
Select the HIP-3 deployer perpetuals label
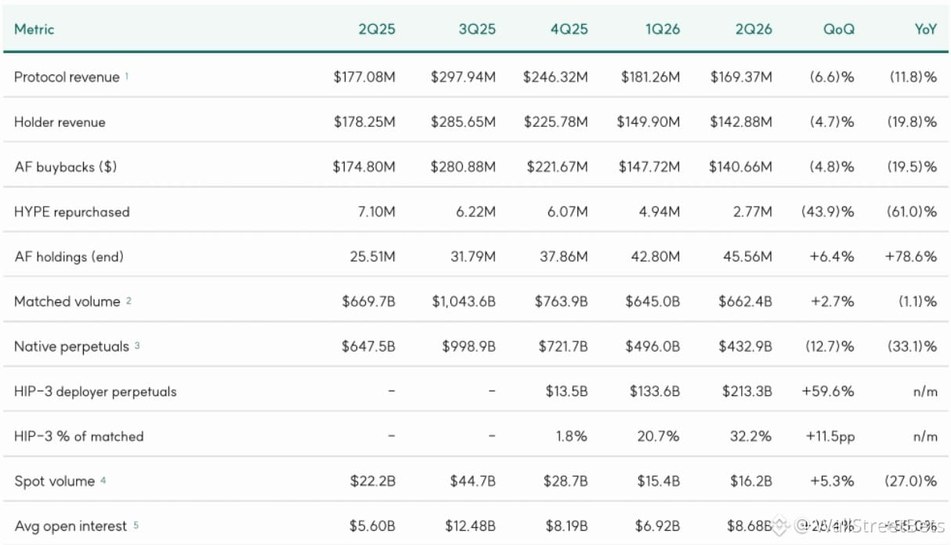[x=96, y=392]
